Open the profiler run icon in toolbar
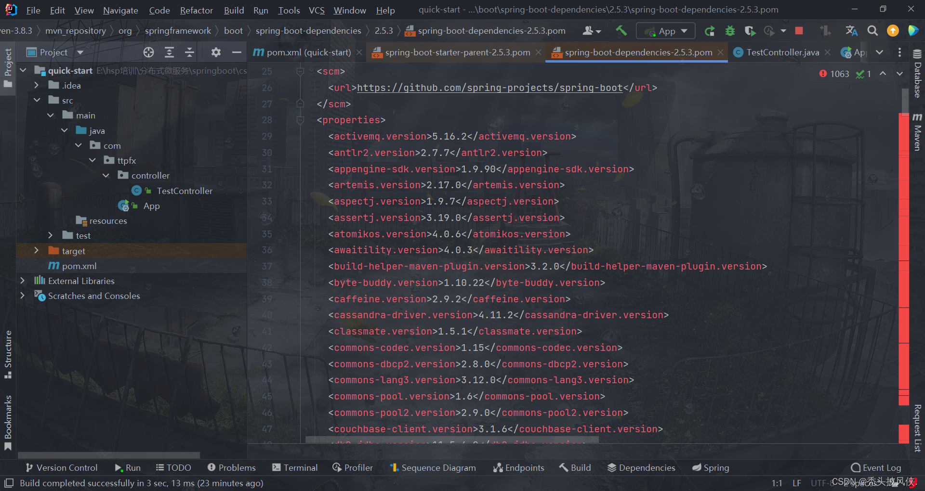Screen dimensions: 925x491 769,31
